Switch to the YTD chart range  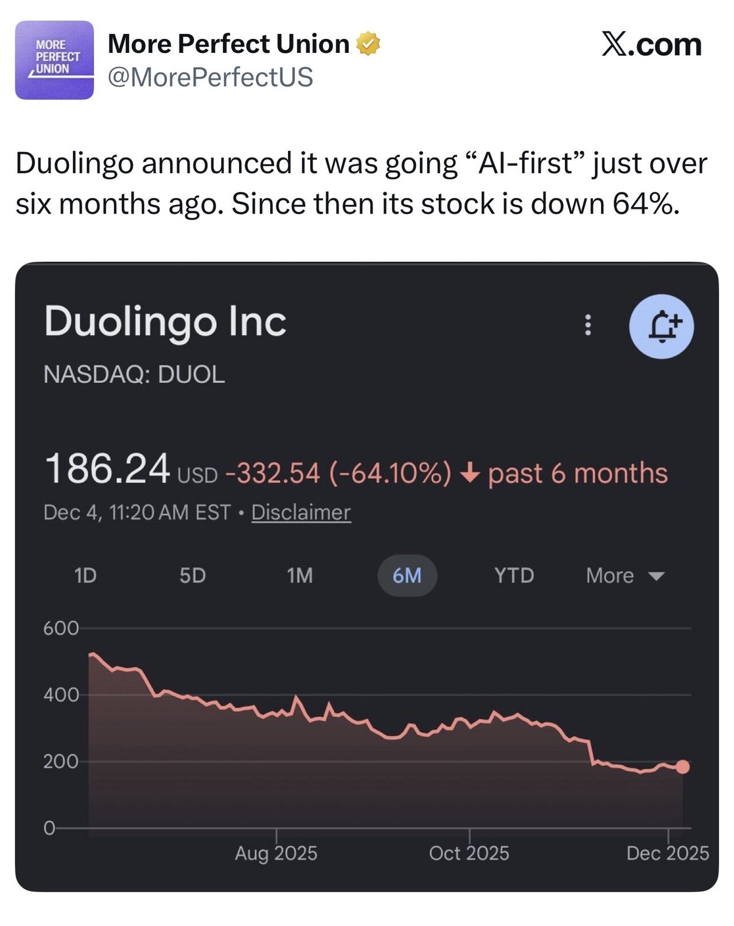(514, 575)
